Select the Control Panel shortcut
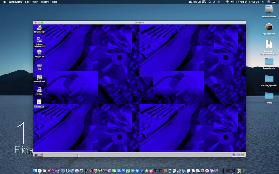The height and width of the screenshot is (174, 279). [39, 79]
